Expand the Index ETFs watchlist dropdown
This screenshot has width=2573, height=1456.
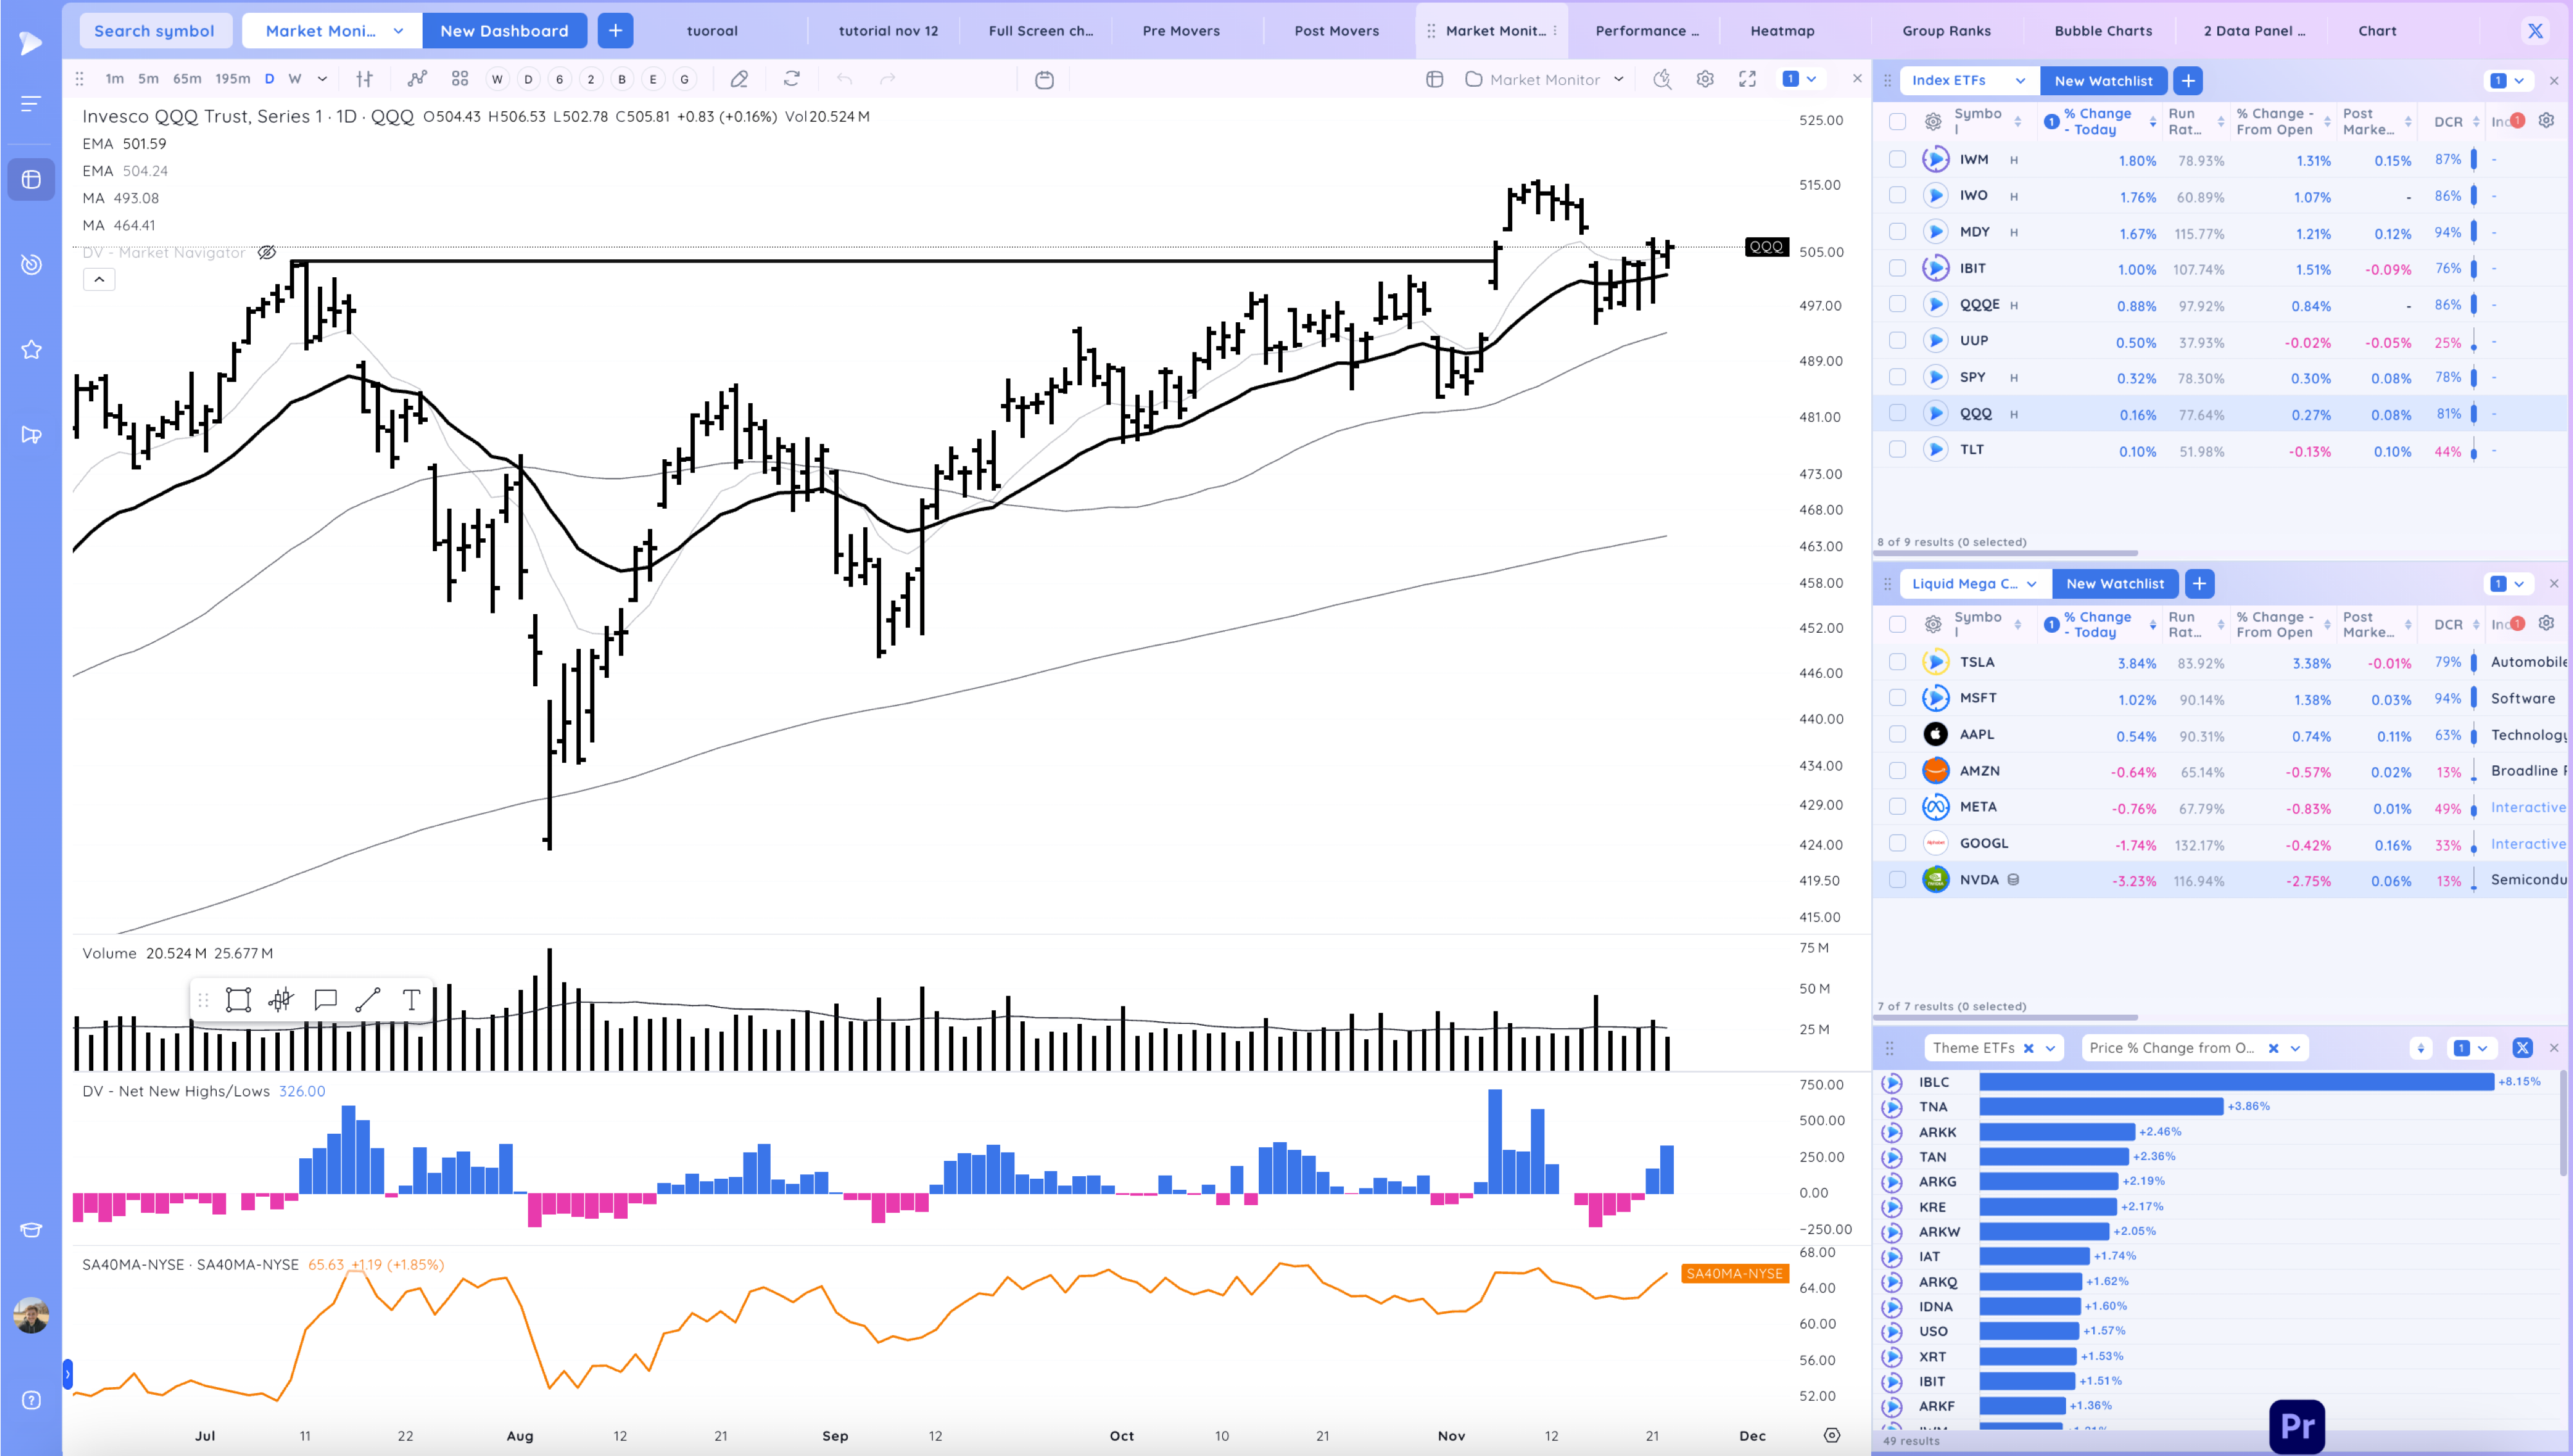(2020, 81)
